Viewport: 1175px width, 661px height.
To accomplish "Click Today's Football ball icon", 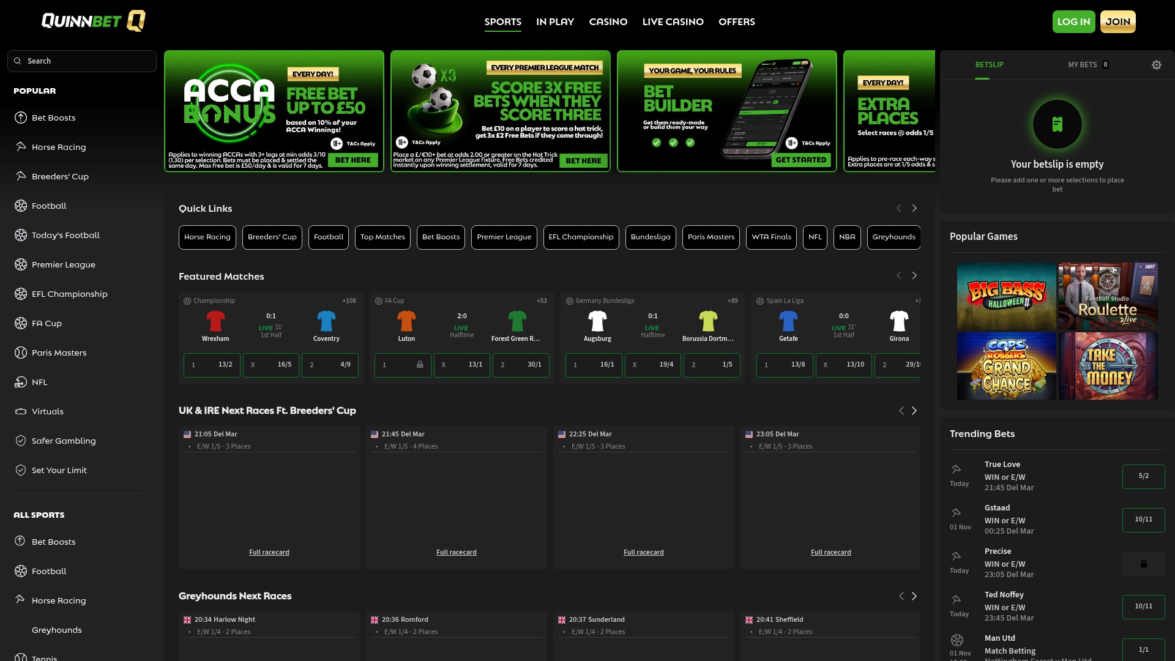I will (21, 235).
